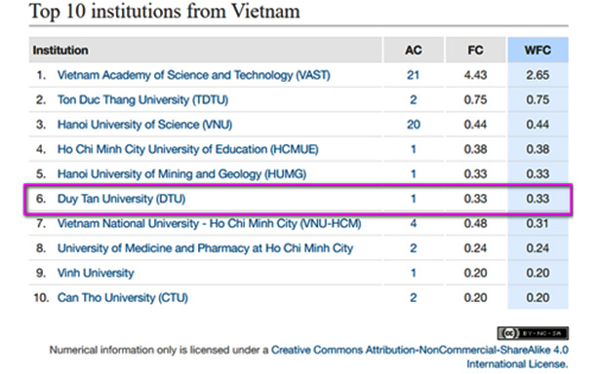Image resolution: width=597 pixels, height=374 pixels.
Task: Click the Creative Commons BY-NC-SA badge icon
Action: 533,333
